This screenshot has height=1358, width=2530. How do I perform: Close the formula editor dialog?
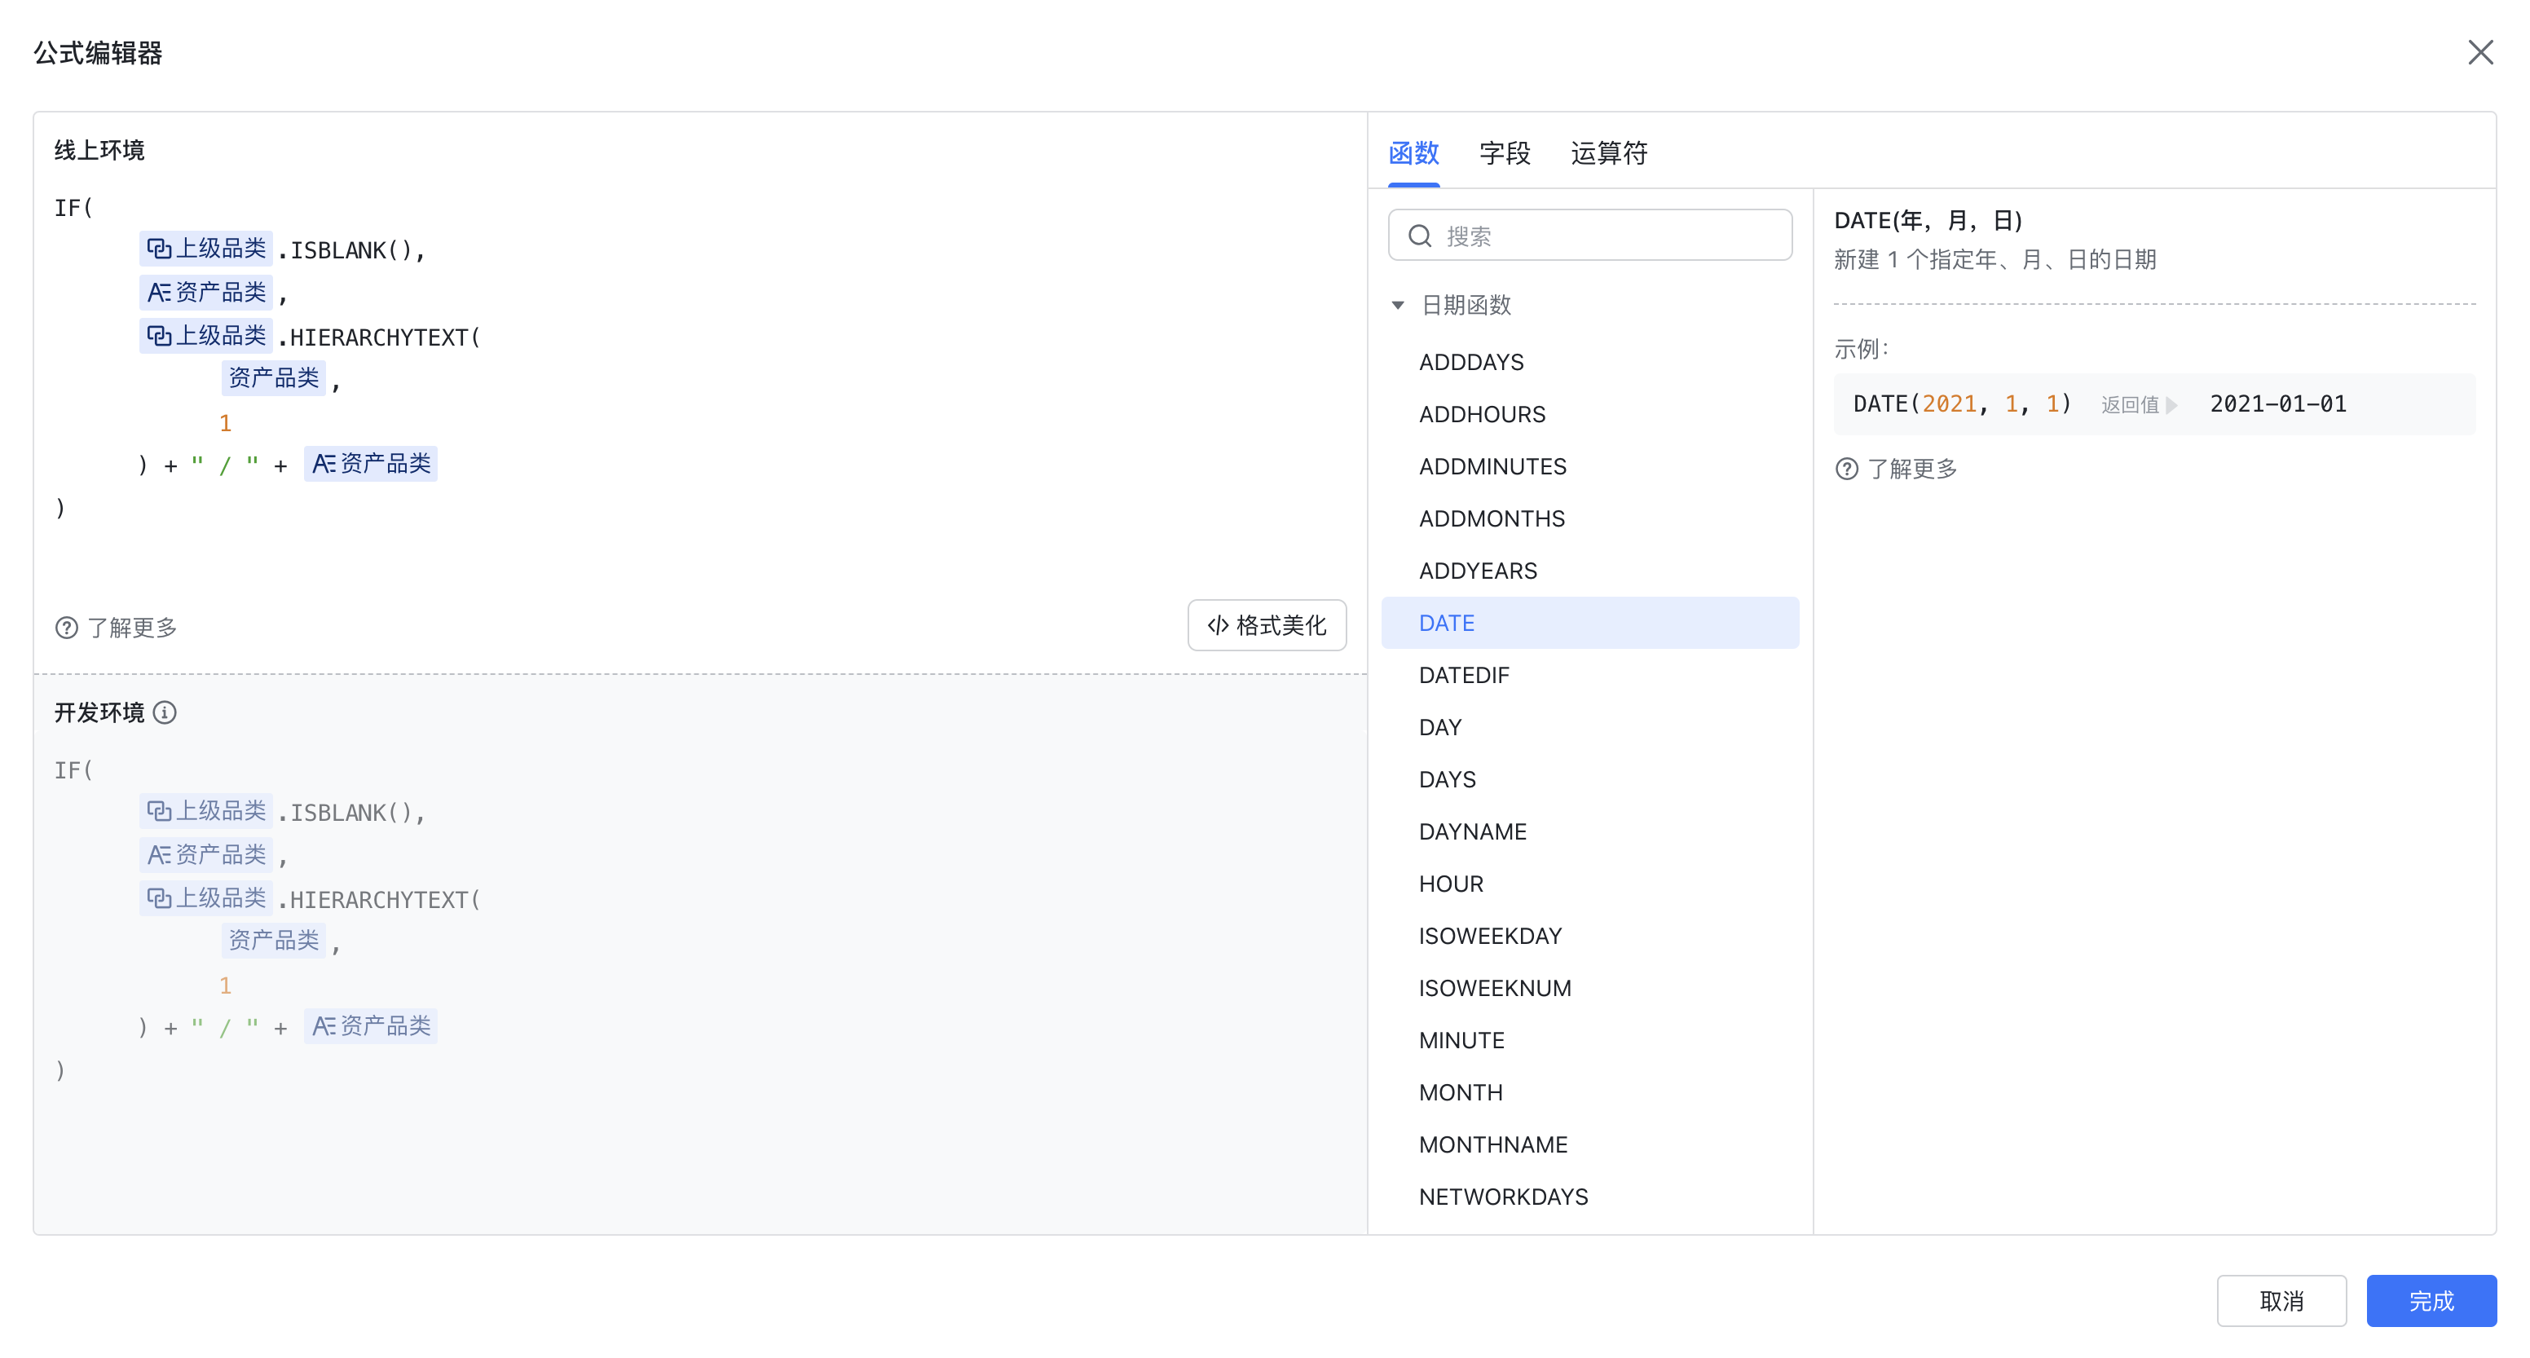pos(2480,52)
